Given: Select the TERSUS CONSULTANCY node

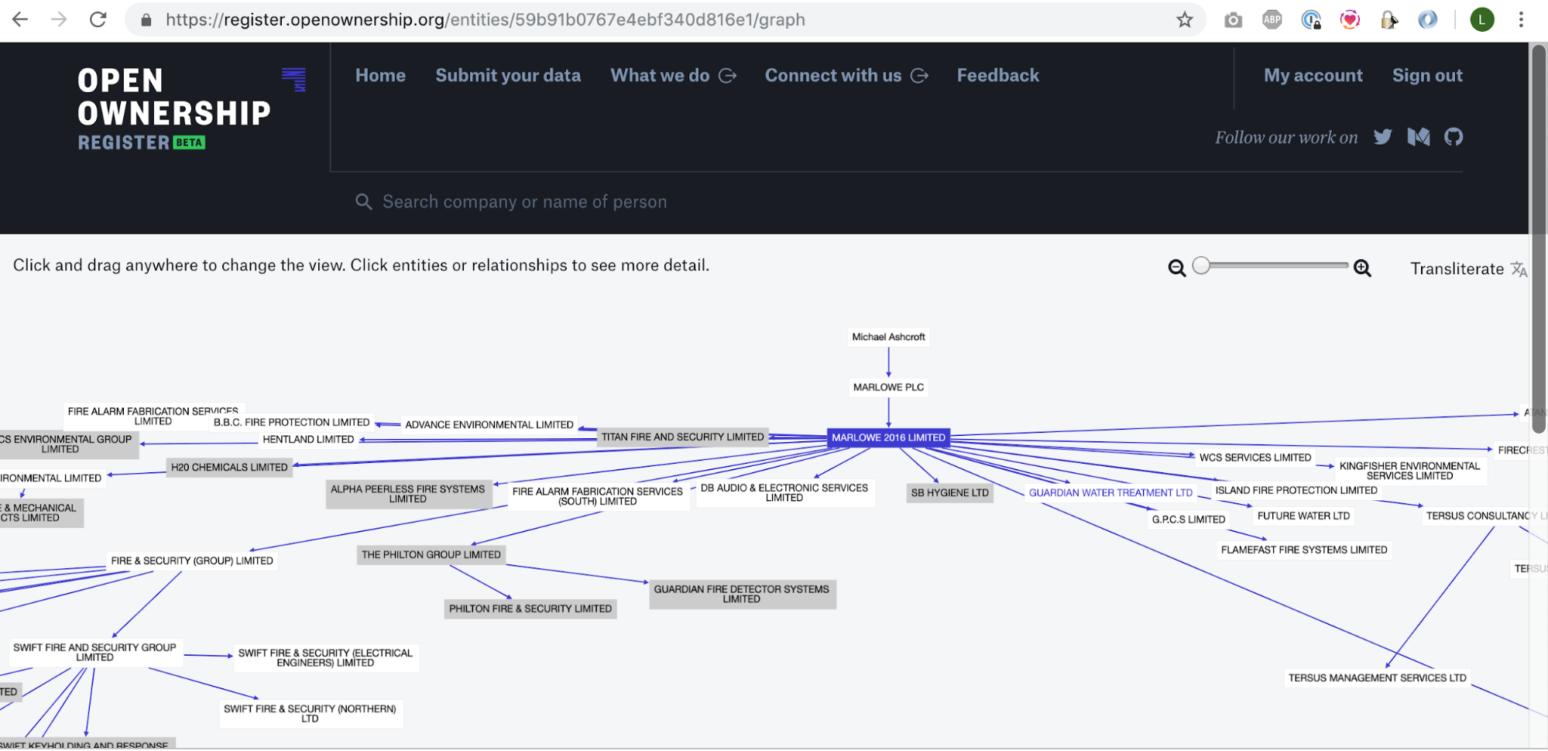Looking at the screenshot, I should (x=1484, y=516).
